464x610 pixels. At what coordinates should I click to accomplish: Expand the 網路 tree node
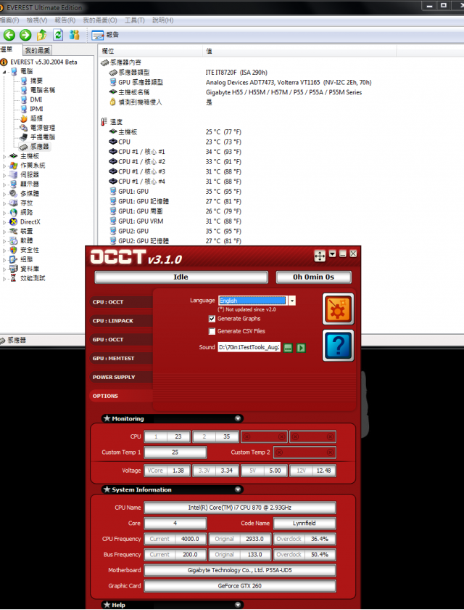(x=4, y=212)
